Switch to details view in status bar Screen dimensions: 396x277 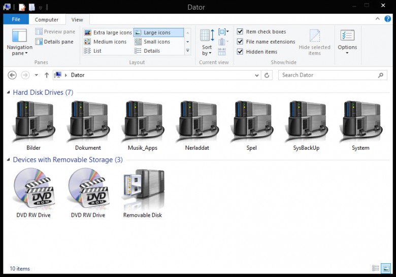[376, 268]
